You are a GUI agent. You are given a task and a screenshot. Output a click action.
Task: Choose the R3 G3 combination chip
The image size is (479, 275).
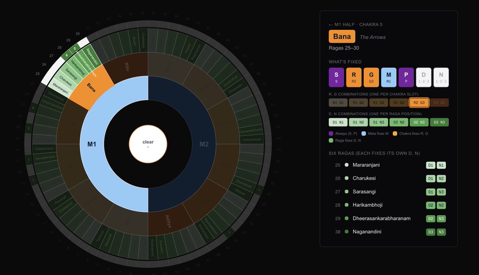coord(439,103)
